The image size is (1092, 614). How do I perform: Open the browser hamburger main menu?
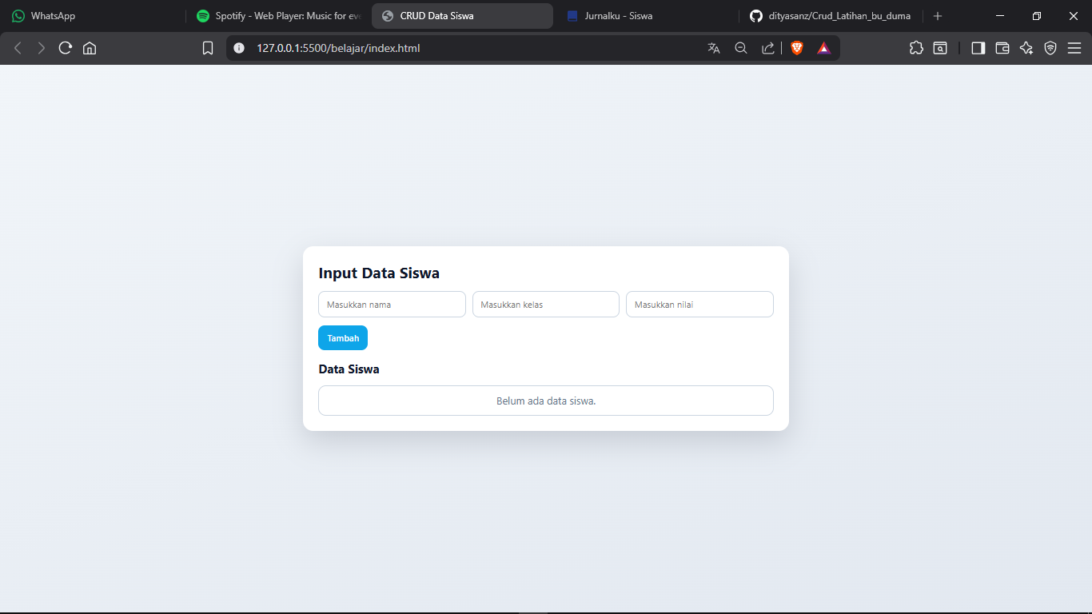tap(1074, 48)
